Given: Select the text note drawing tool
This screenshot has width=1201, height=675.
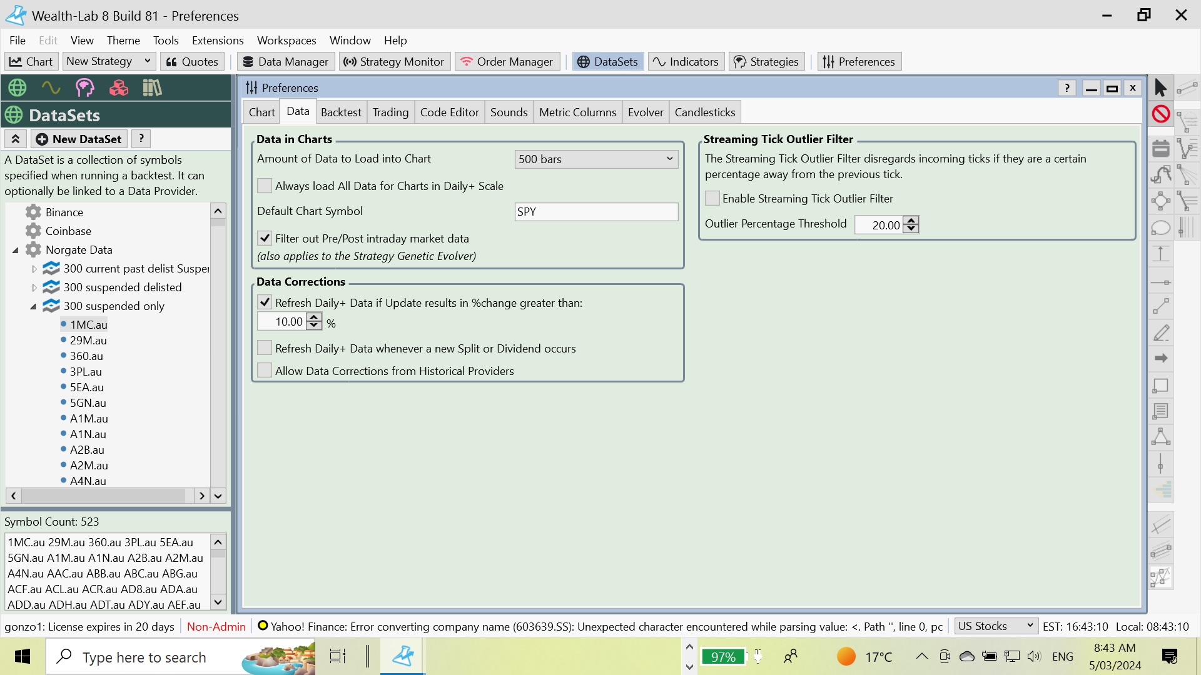Looking at the screenshot, I should pyautogui.click(x=1160, y=411).
